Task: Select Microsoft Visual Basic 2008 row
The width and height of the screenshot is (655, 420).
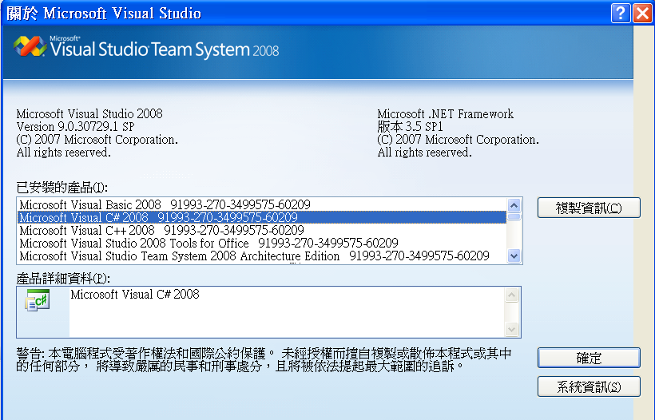Action: click(262, 204)
